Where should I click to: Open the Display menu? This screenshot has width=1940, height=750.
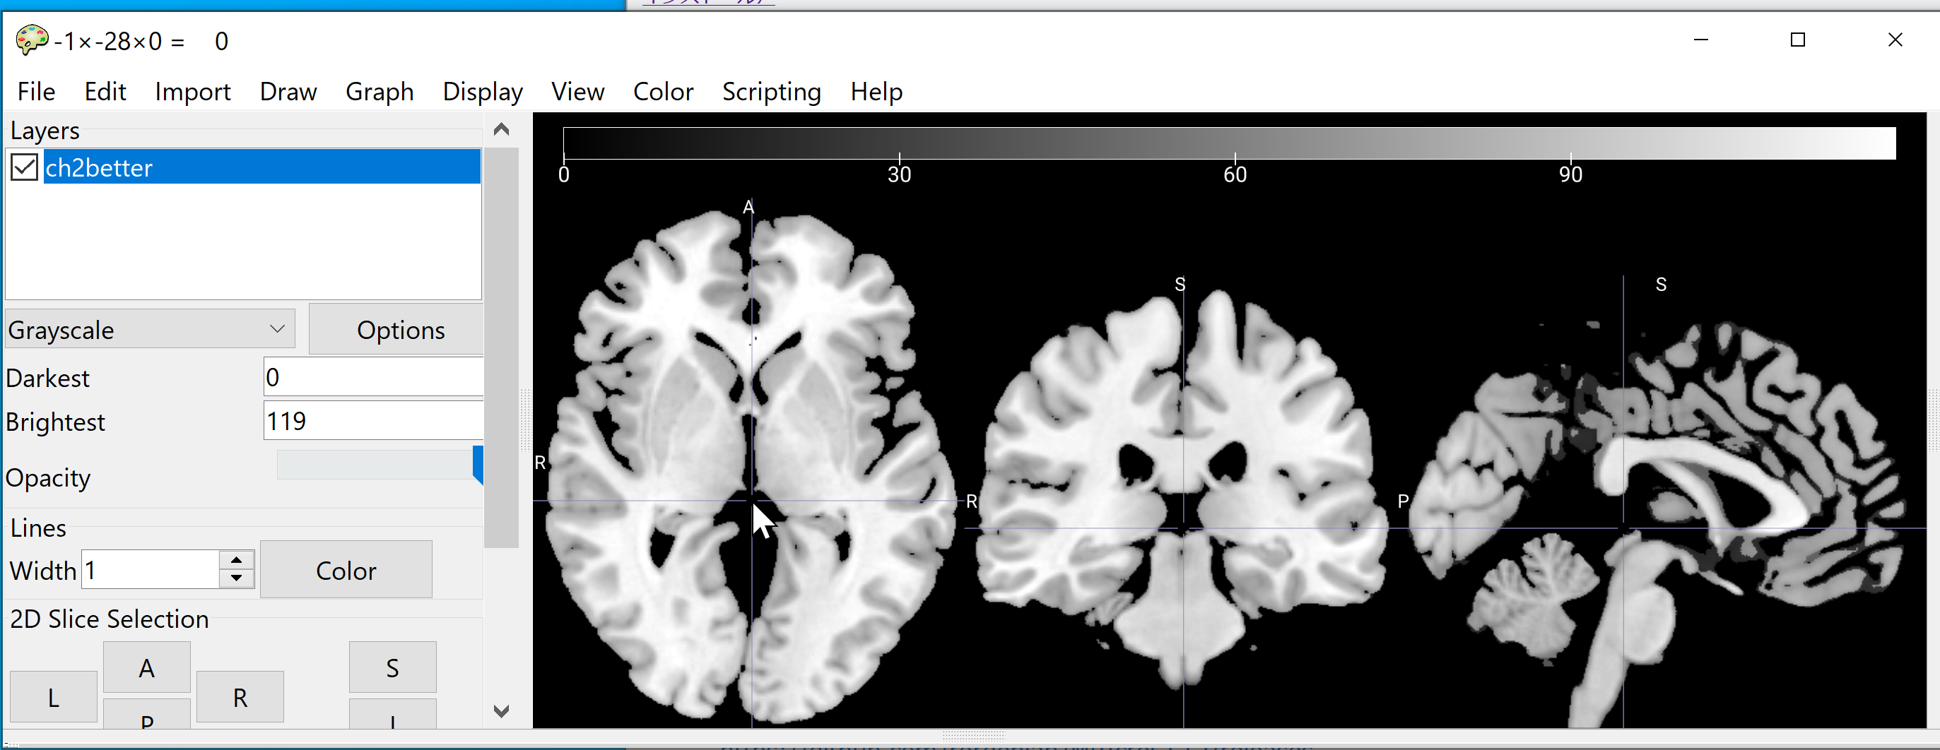482,92
